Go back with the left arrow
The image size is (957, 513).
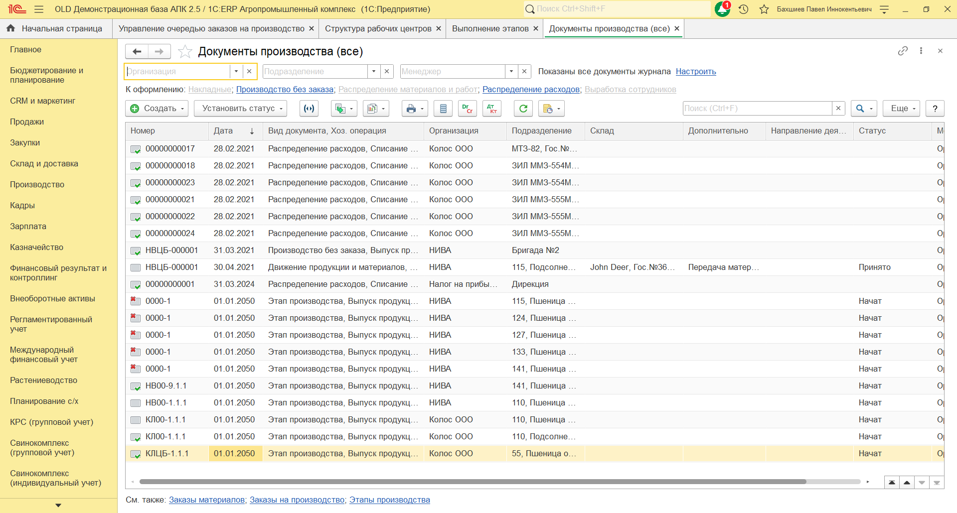point(137,51)
